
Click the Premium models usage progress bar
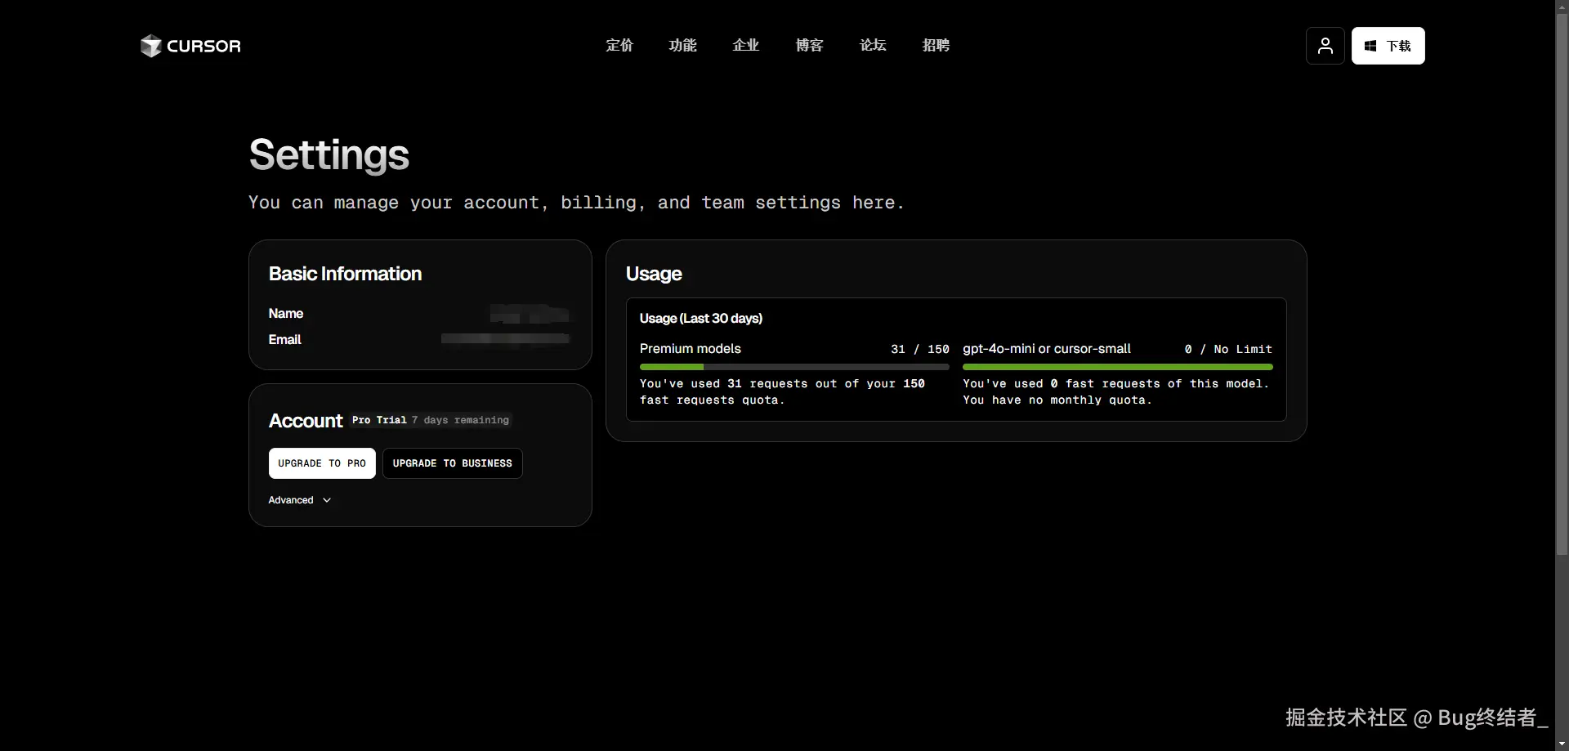(794, 367)
